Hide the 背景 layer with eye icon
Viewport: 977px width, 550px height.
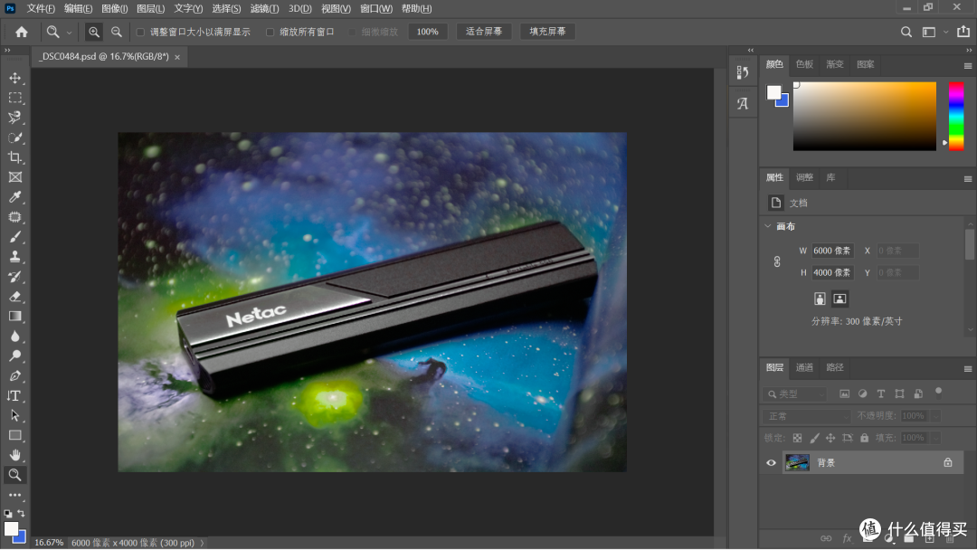pos(772,463)
